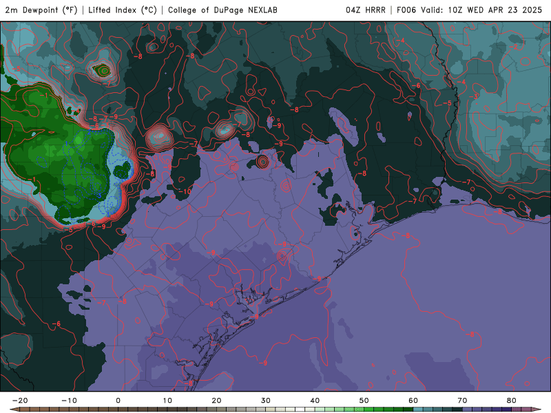Click the 80 label on the color scale
The image size is (551, 413).
[512, 401]
